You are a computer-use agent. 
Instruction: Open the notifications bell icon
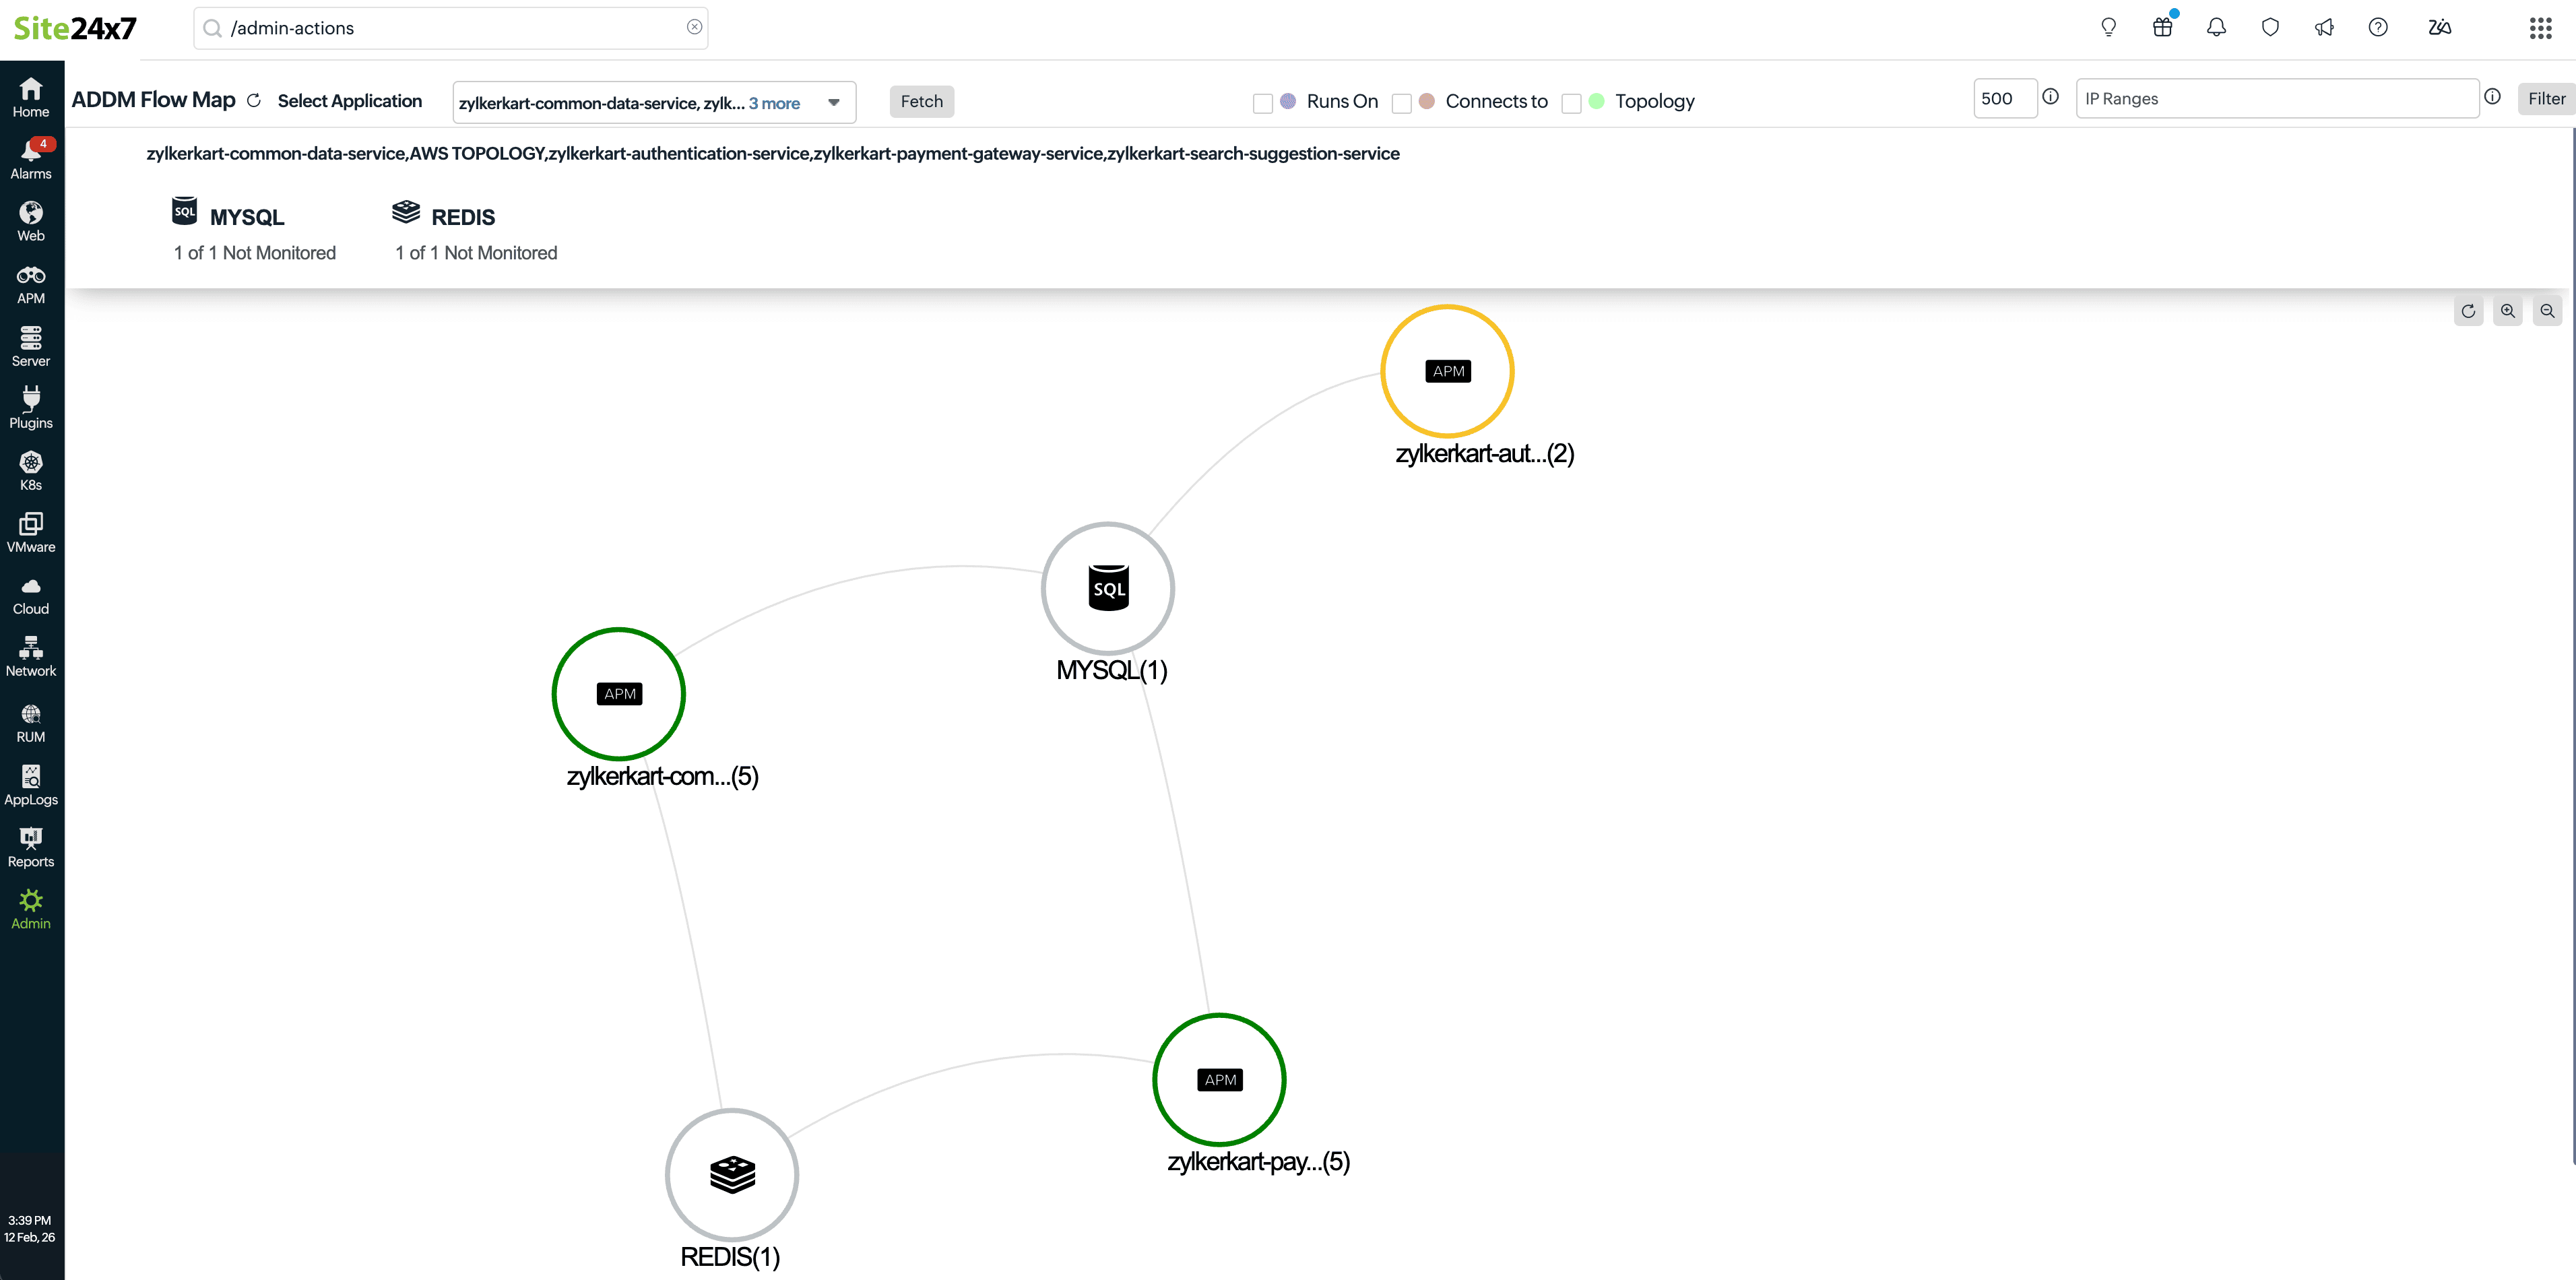[x=2216, y=27]
